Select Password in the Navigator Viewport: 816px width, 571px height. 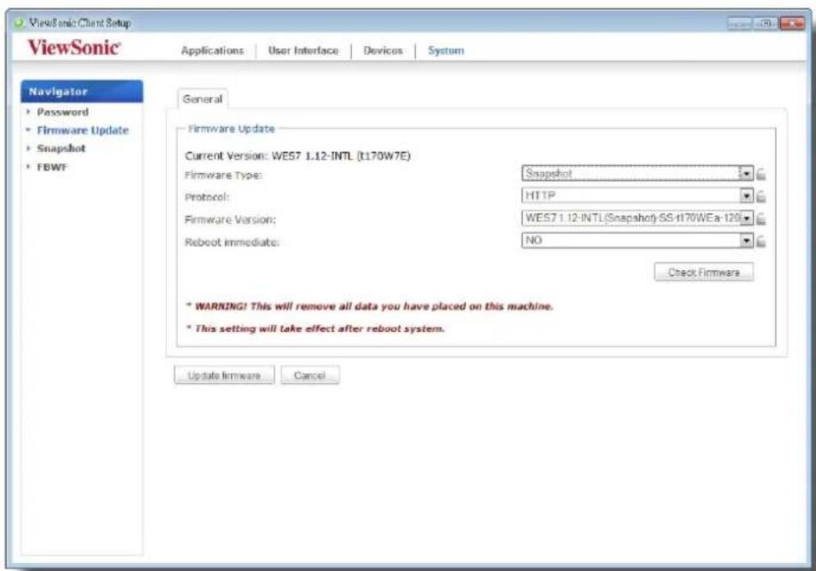click(x=62, y=112)
